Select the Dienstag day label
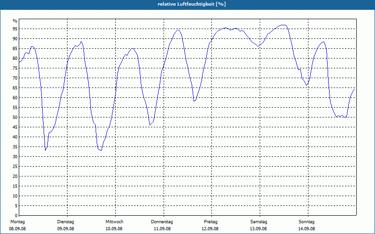This screenshot has height=234, width=375. (x=66, y=222)
